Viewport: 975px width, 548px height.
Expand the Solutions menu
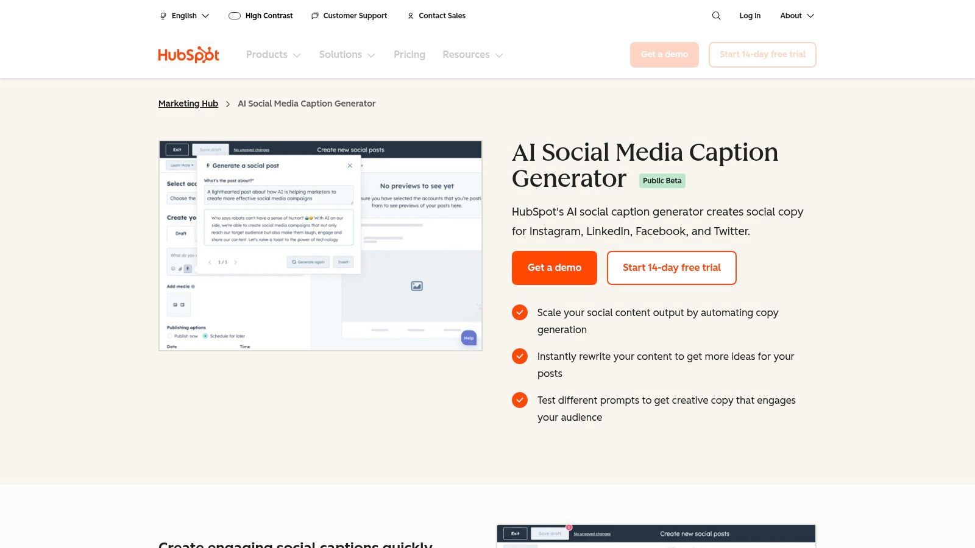pyautogui.click(x=347, y=55)
